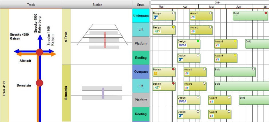The width and height of the screenshot is (269, 122).
Task: Select the Bernstein Lift structure cell
Action: click(x=141, y=86)
